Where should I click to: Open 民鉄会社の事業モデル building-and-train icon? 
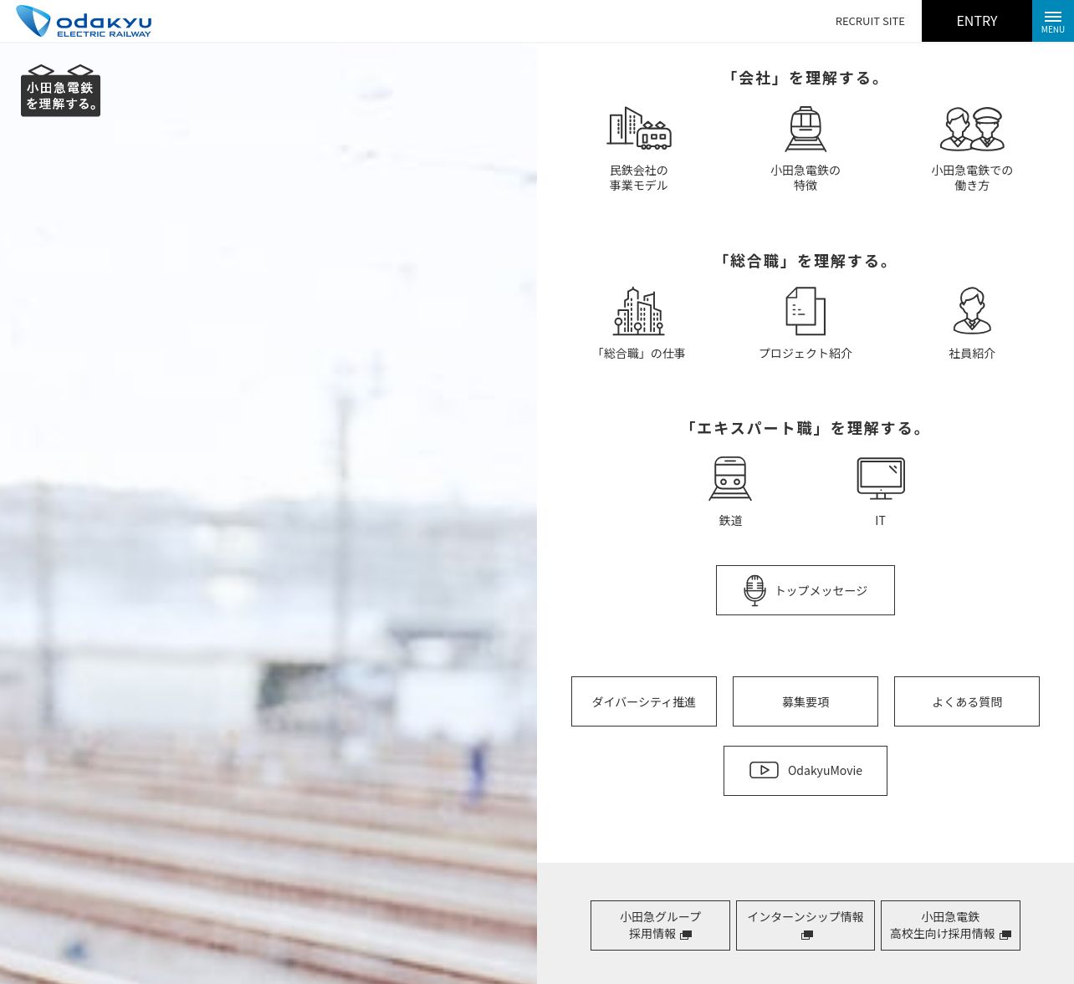(x=639, y=128)
